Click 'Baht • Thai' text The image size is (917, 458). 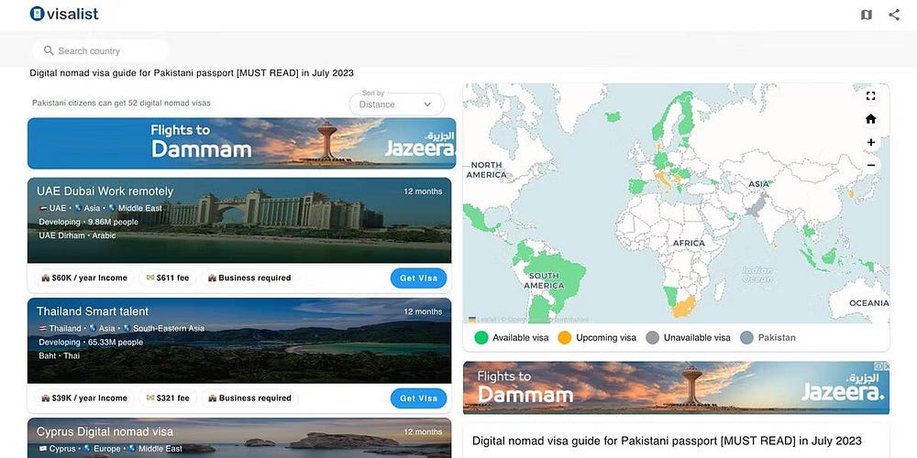[x=59, y=355]
